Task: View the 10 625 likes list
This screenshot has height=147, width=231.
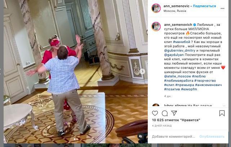Action: pos(176,120)
